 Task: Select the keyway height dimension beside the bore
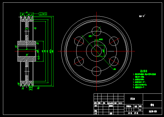tap(104, 51)
